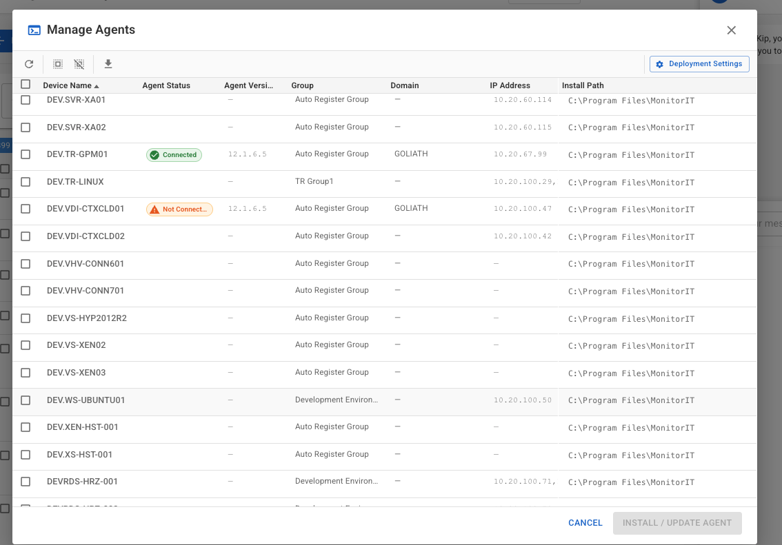
Task: Click TR Group1 group cell
Action: [314, 181]
